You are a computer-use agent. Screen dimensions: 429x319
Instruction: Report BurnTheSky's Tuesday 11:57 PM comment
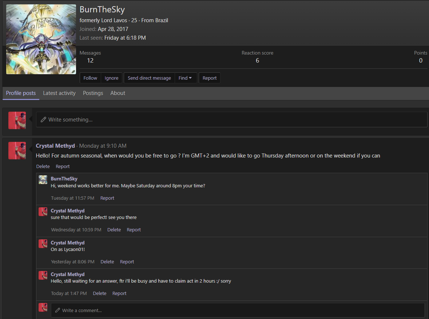tap(107, 198)
